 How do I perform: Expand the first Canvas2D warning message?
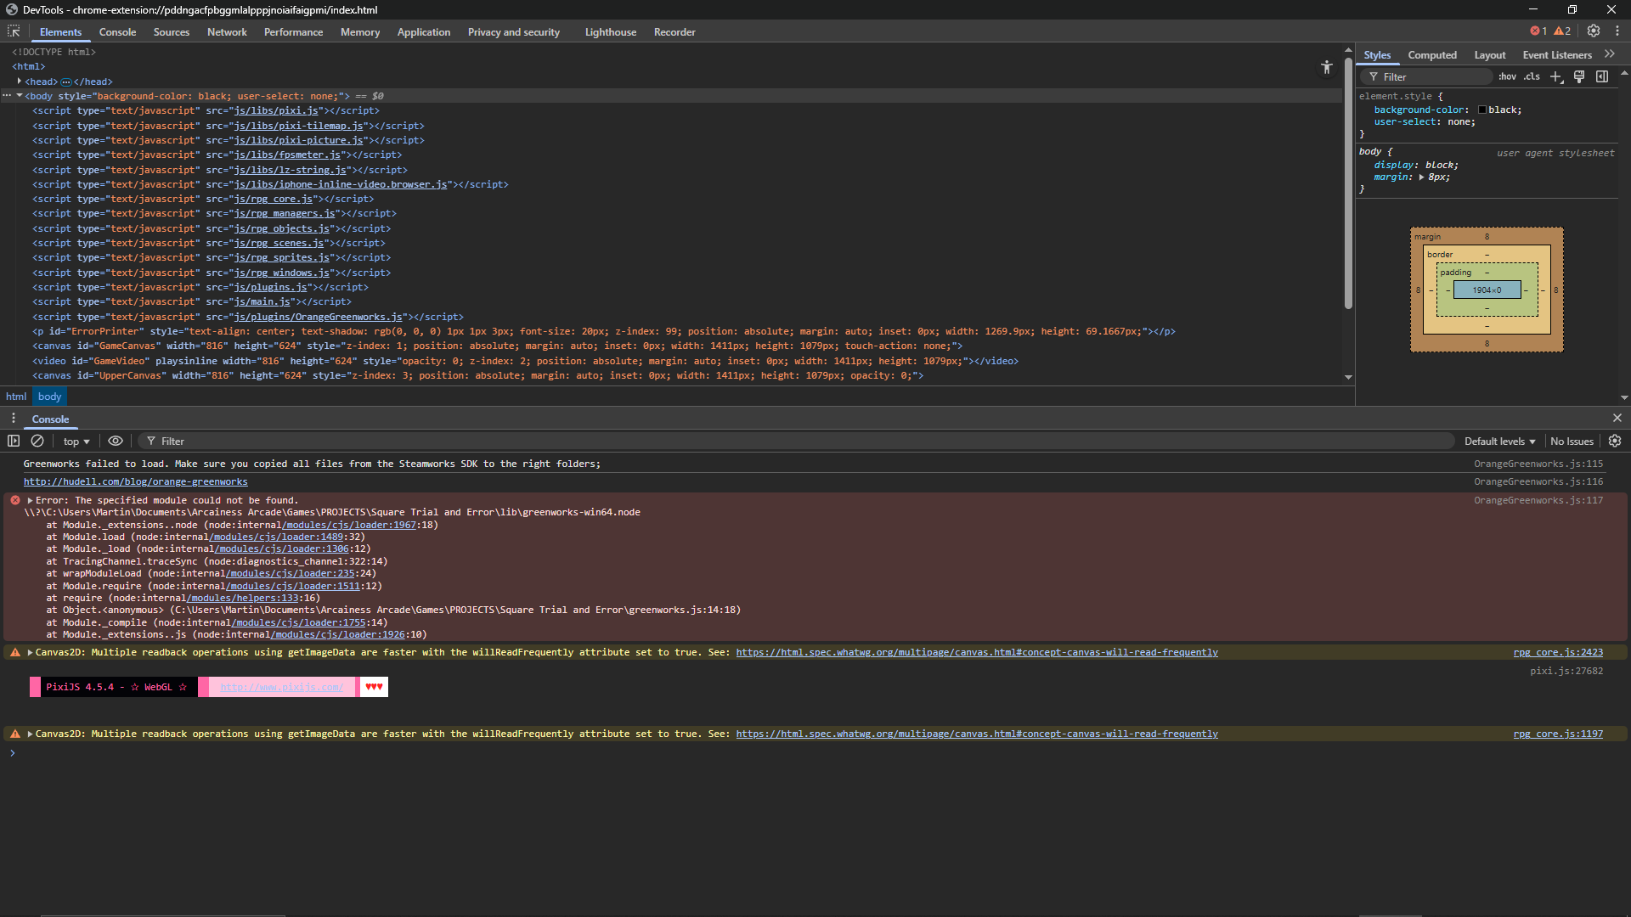(x=30, y=653)
